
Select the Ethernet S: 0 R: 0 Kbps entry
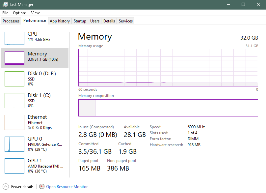click(35, 122)
